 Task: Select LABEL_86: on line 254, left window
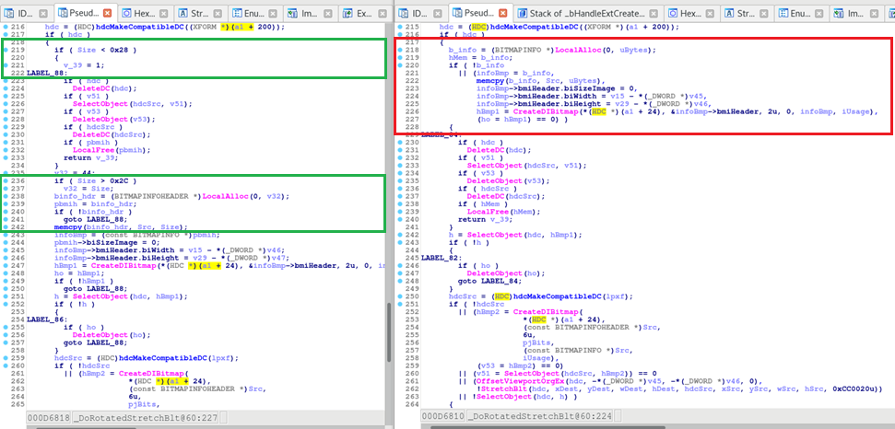pyautogui.click(x=47, y=319)
